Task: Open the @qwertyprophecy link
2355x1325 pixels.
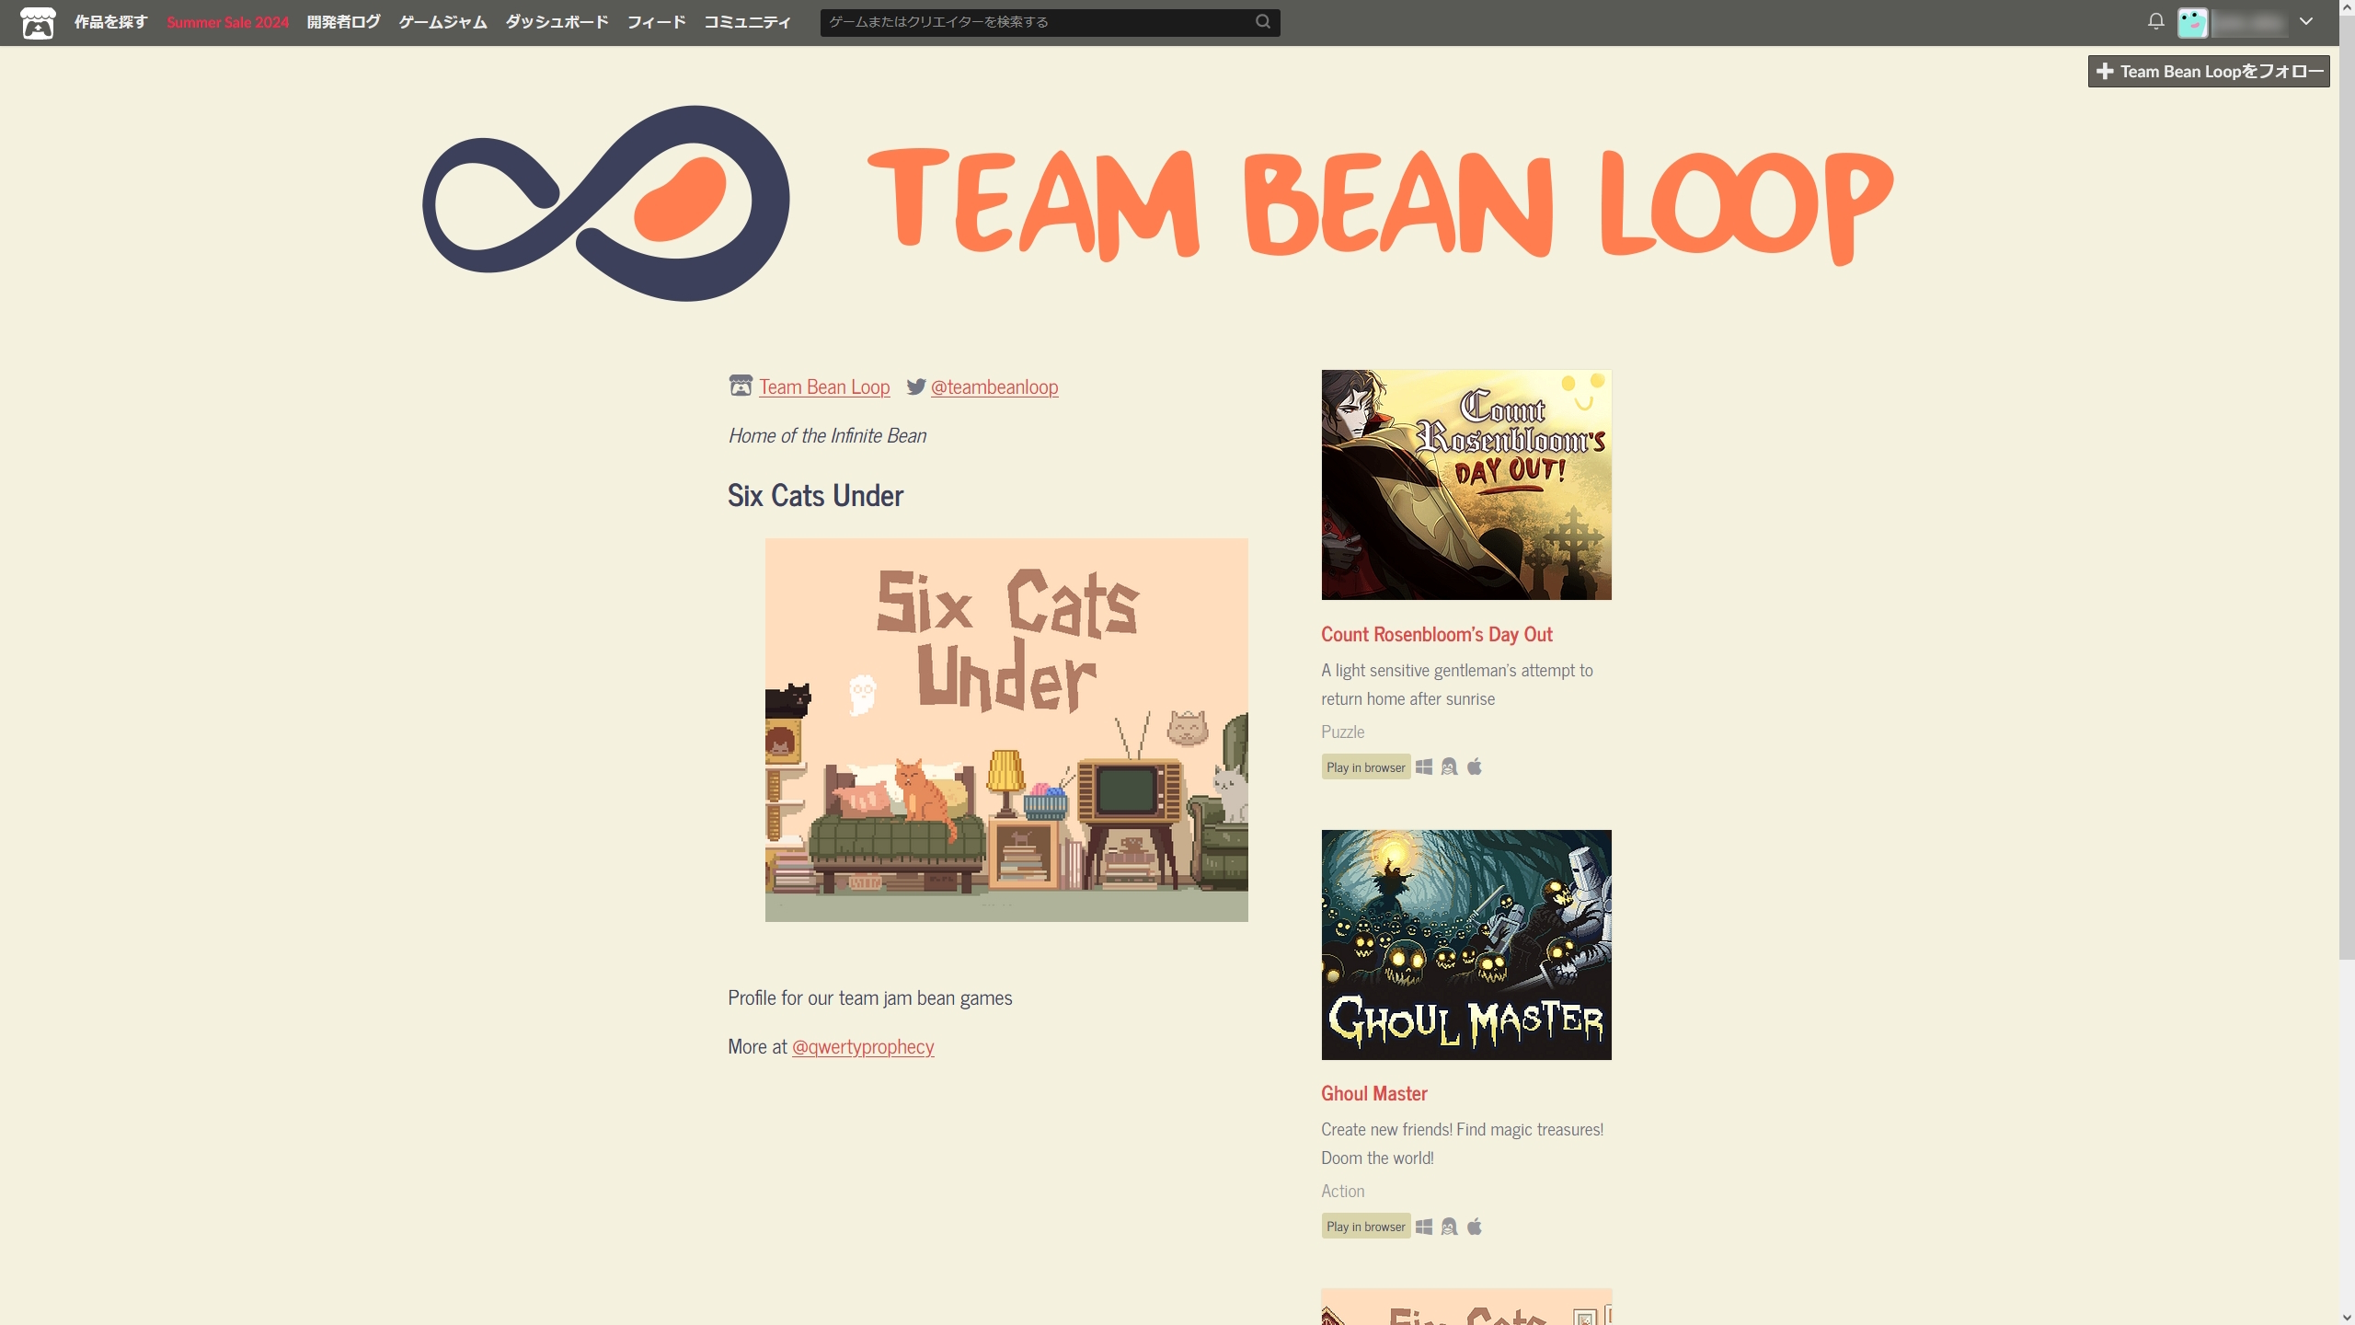Action: (x=863, y=1047)
